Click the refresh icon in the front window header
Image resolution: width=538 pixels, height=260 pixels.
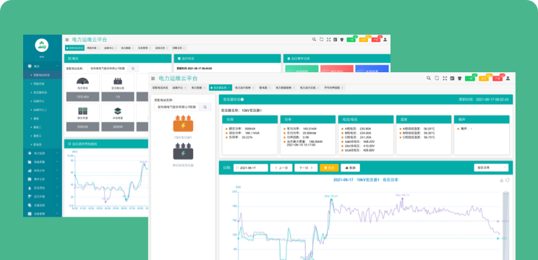click(437, 78)
